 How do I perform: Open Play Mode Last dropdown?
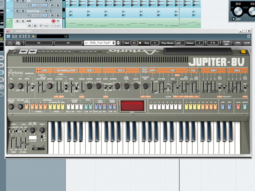coord(180,43)
